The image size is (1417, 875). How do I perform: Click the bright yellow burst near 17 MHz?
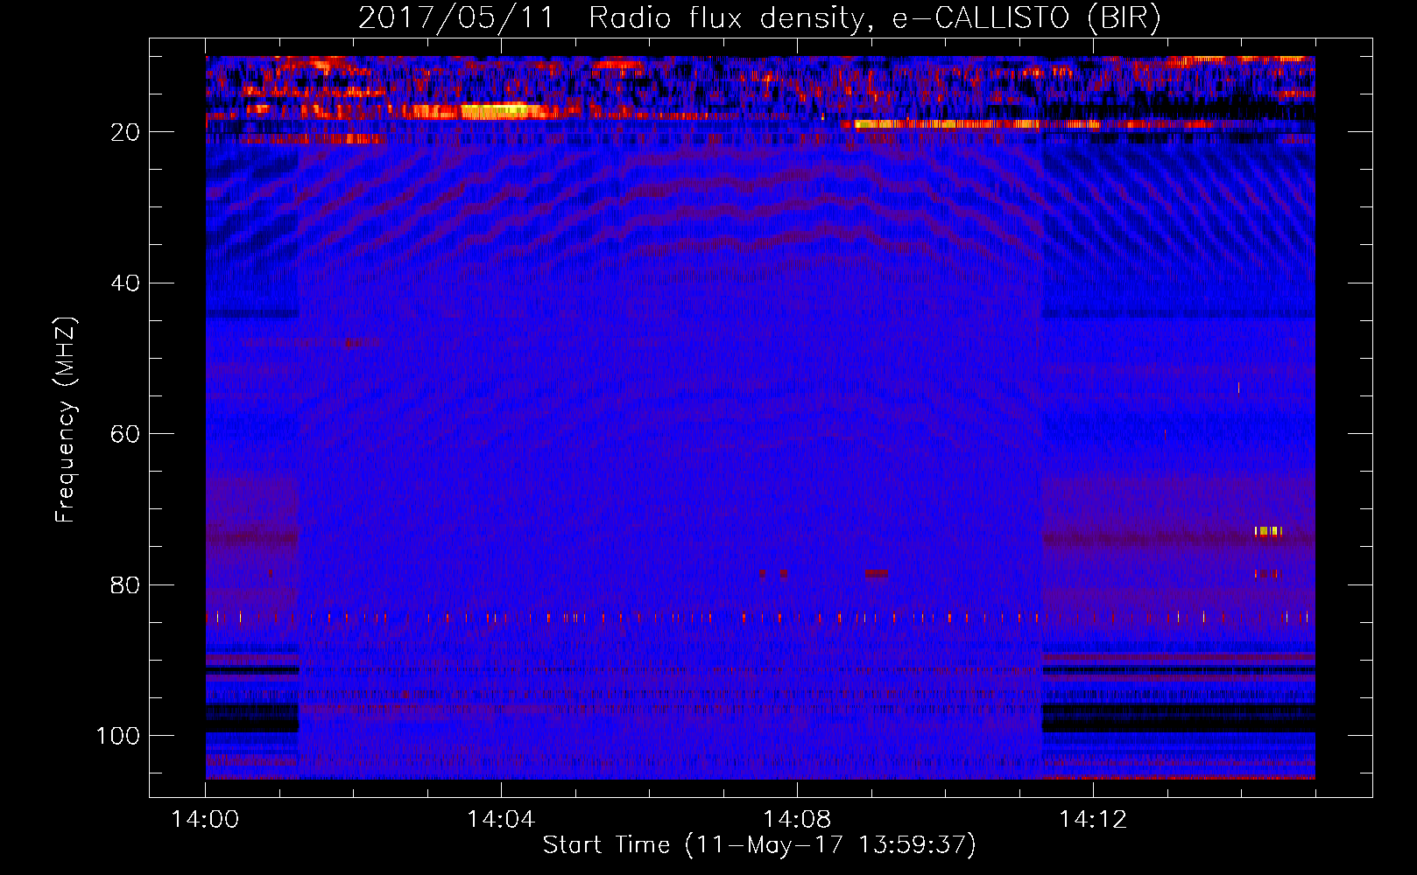coord(504,110)
